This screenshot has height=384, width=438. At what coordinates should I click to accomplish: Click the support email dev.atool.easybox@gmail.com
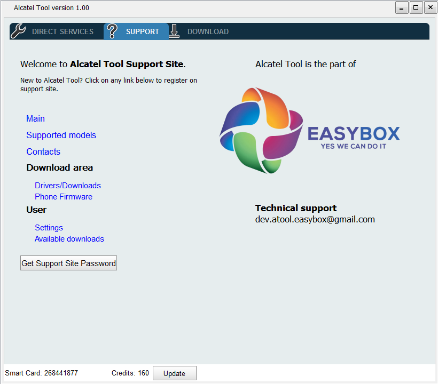coord(315,220)
